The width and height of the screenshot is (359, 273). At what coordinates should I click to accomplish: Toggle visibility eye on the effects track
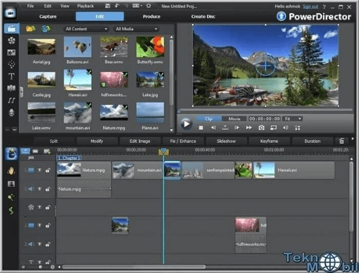coord(39,208)
